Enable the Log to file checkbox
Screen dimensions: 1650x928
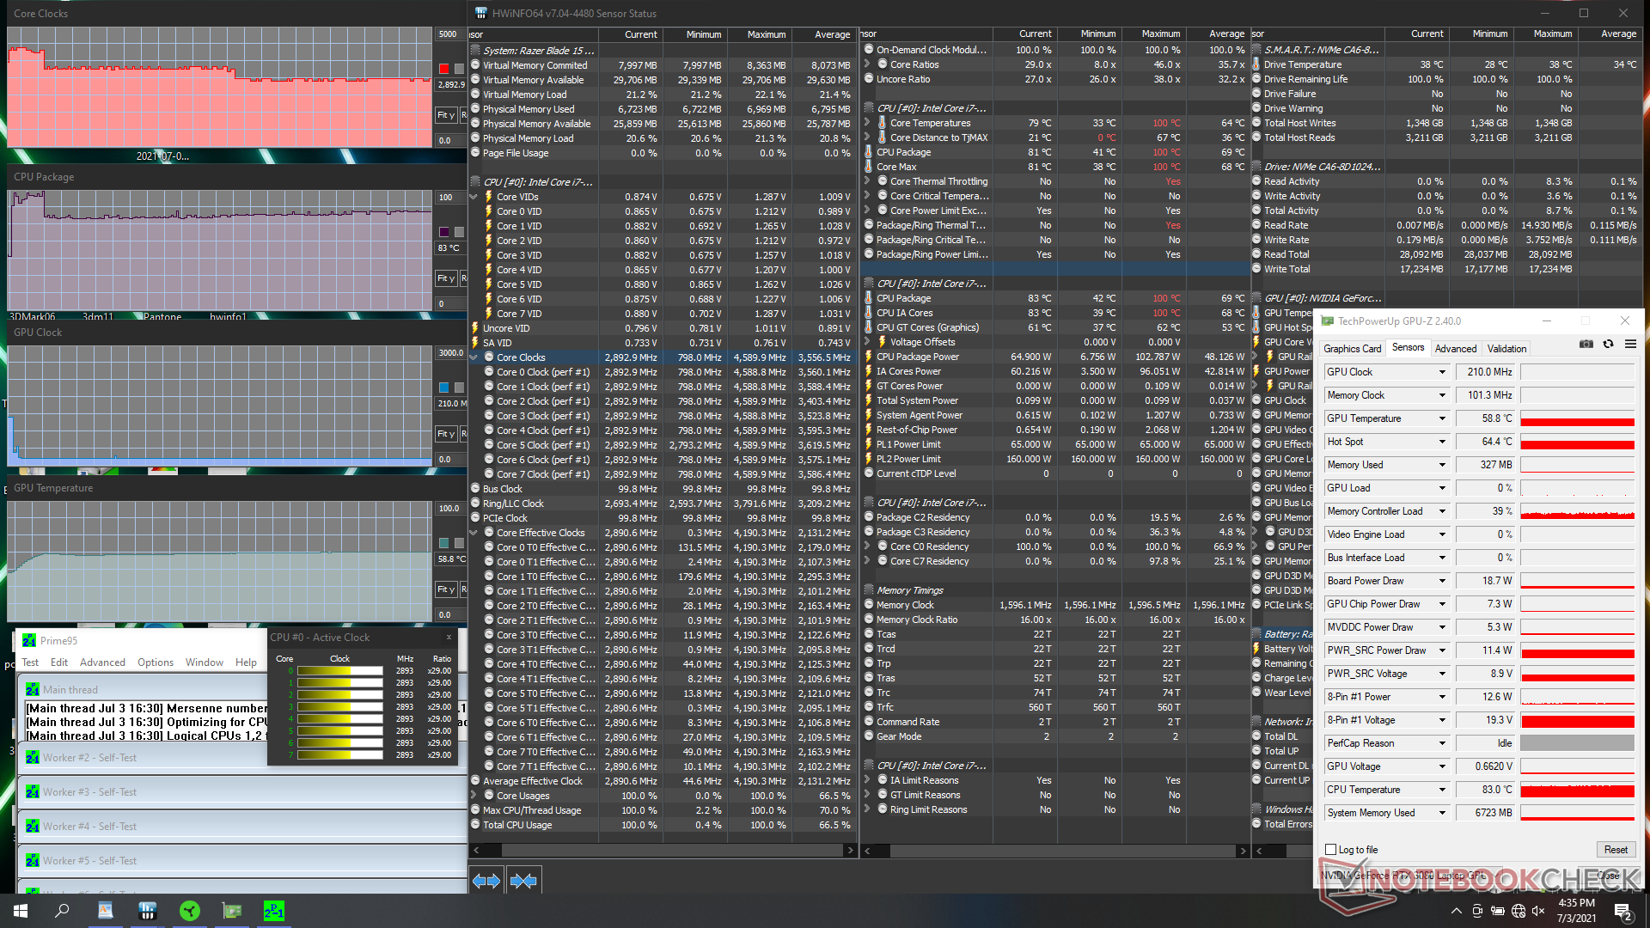[1331, 850]
